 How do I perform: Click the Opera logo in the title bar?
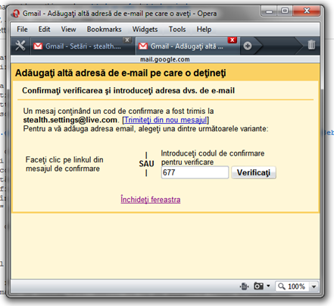point(16,13)
